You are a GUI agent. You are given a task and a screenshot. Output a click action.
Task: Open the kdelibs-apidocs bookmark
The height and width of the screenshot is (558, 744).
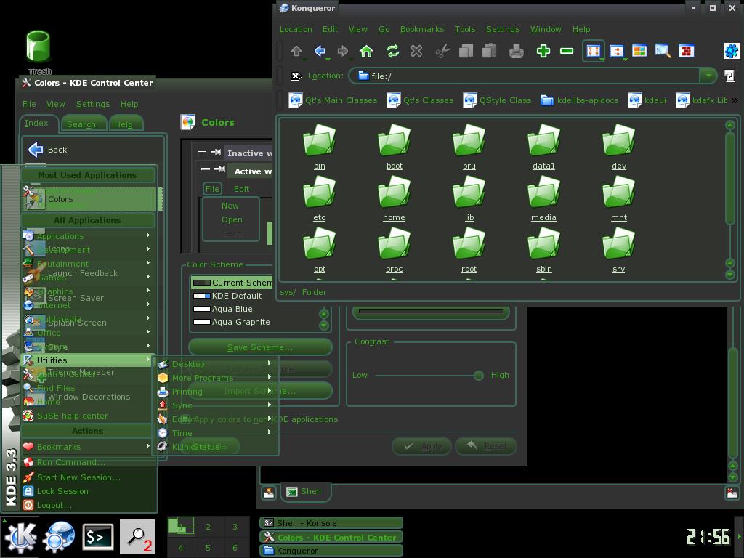click(x=580, y=100)
